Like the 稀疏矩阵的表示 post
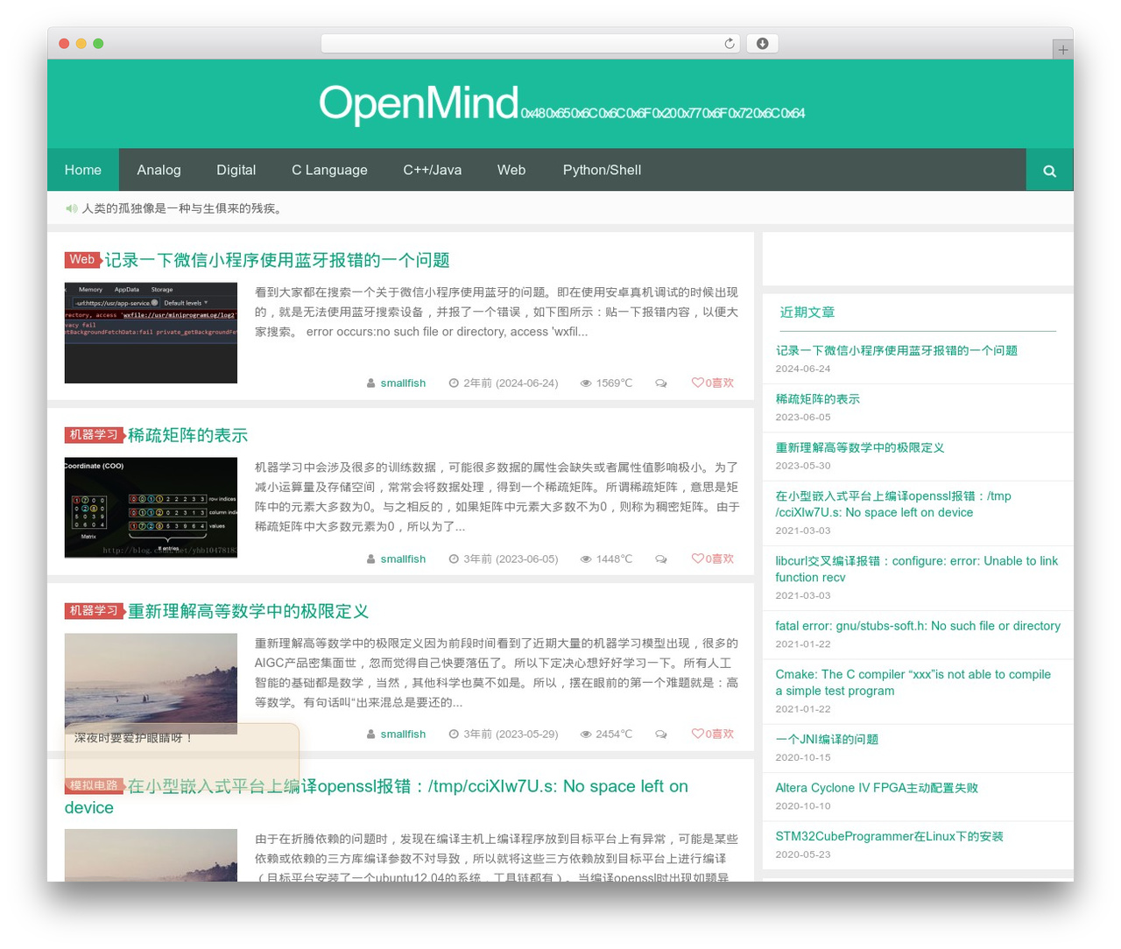Screen dimensions: 1121x949 click(x=713, y=559)
